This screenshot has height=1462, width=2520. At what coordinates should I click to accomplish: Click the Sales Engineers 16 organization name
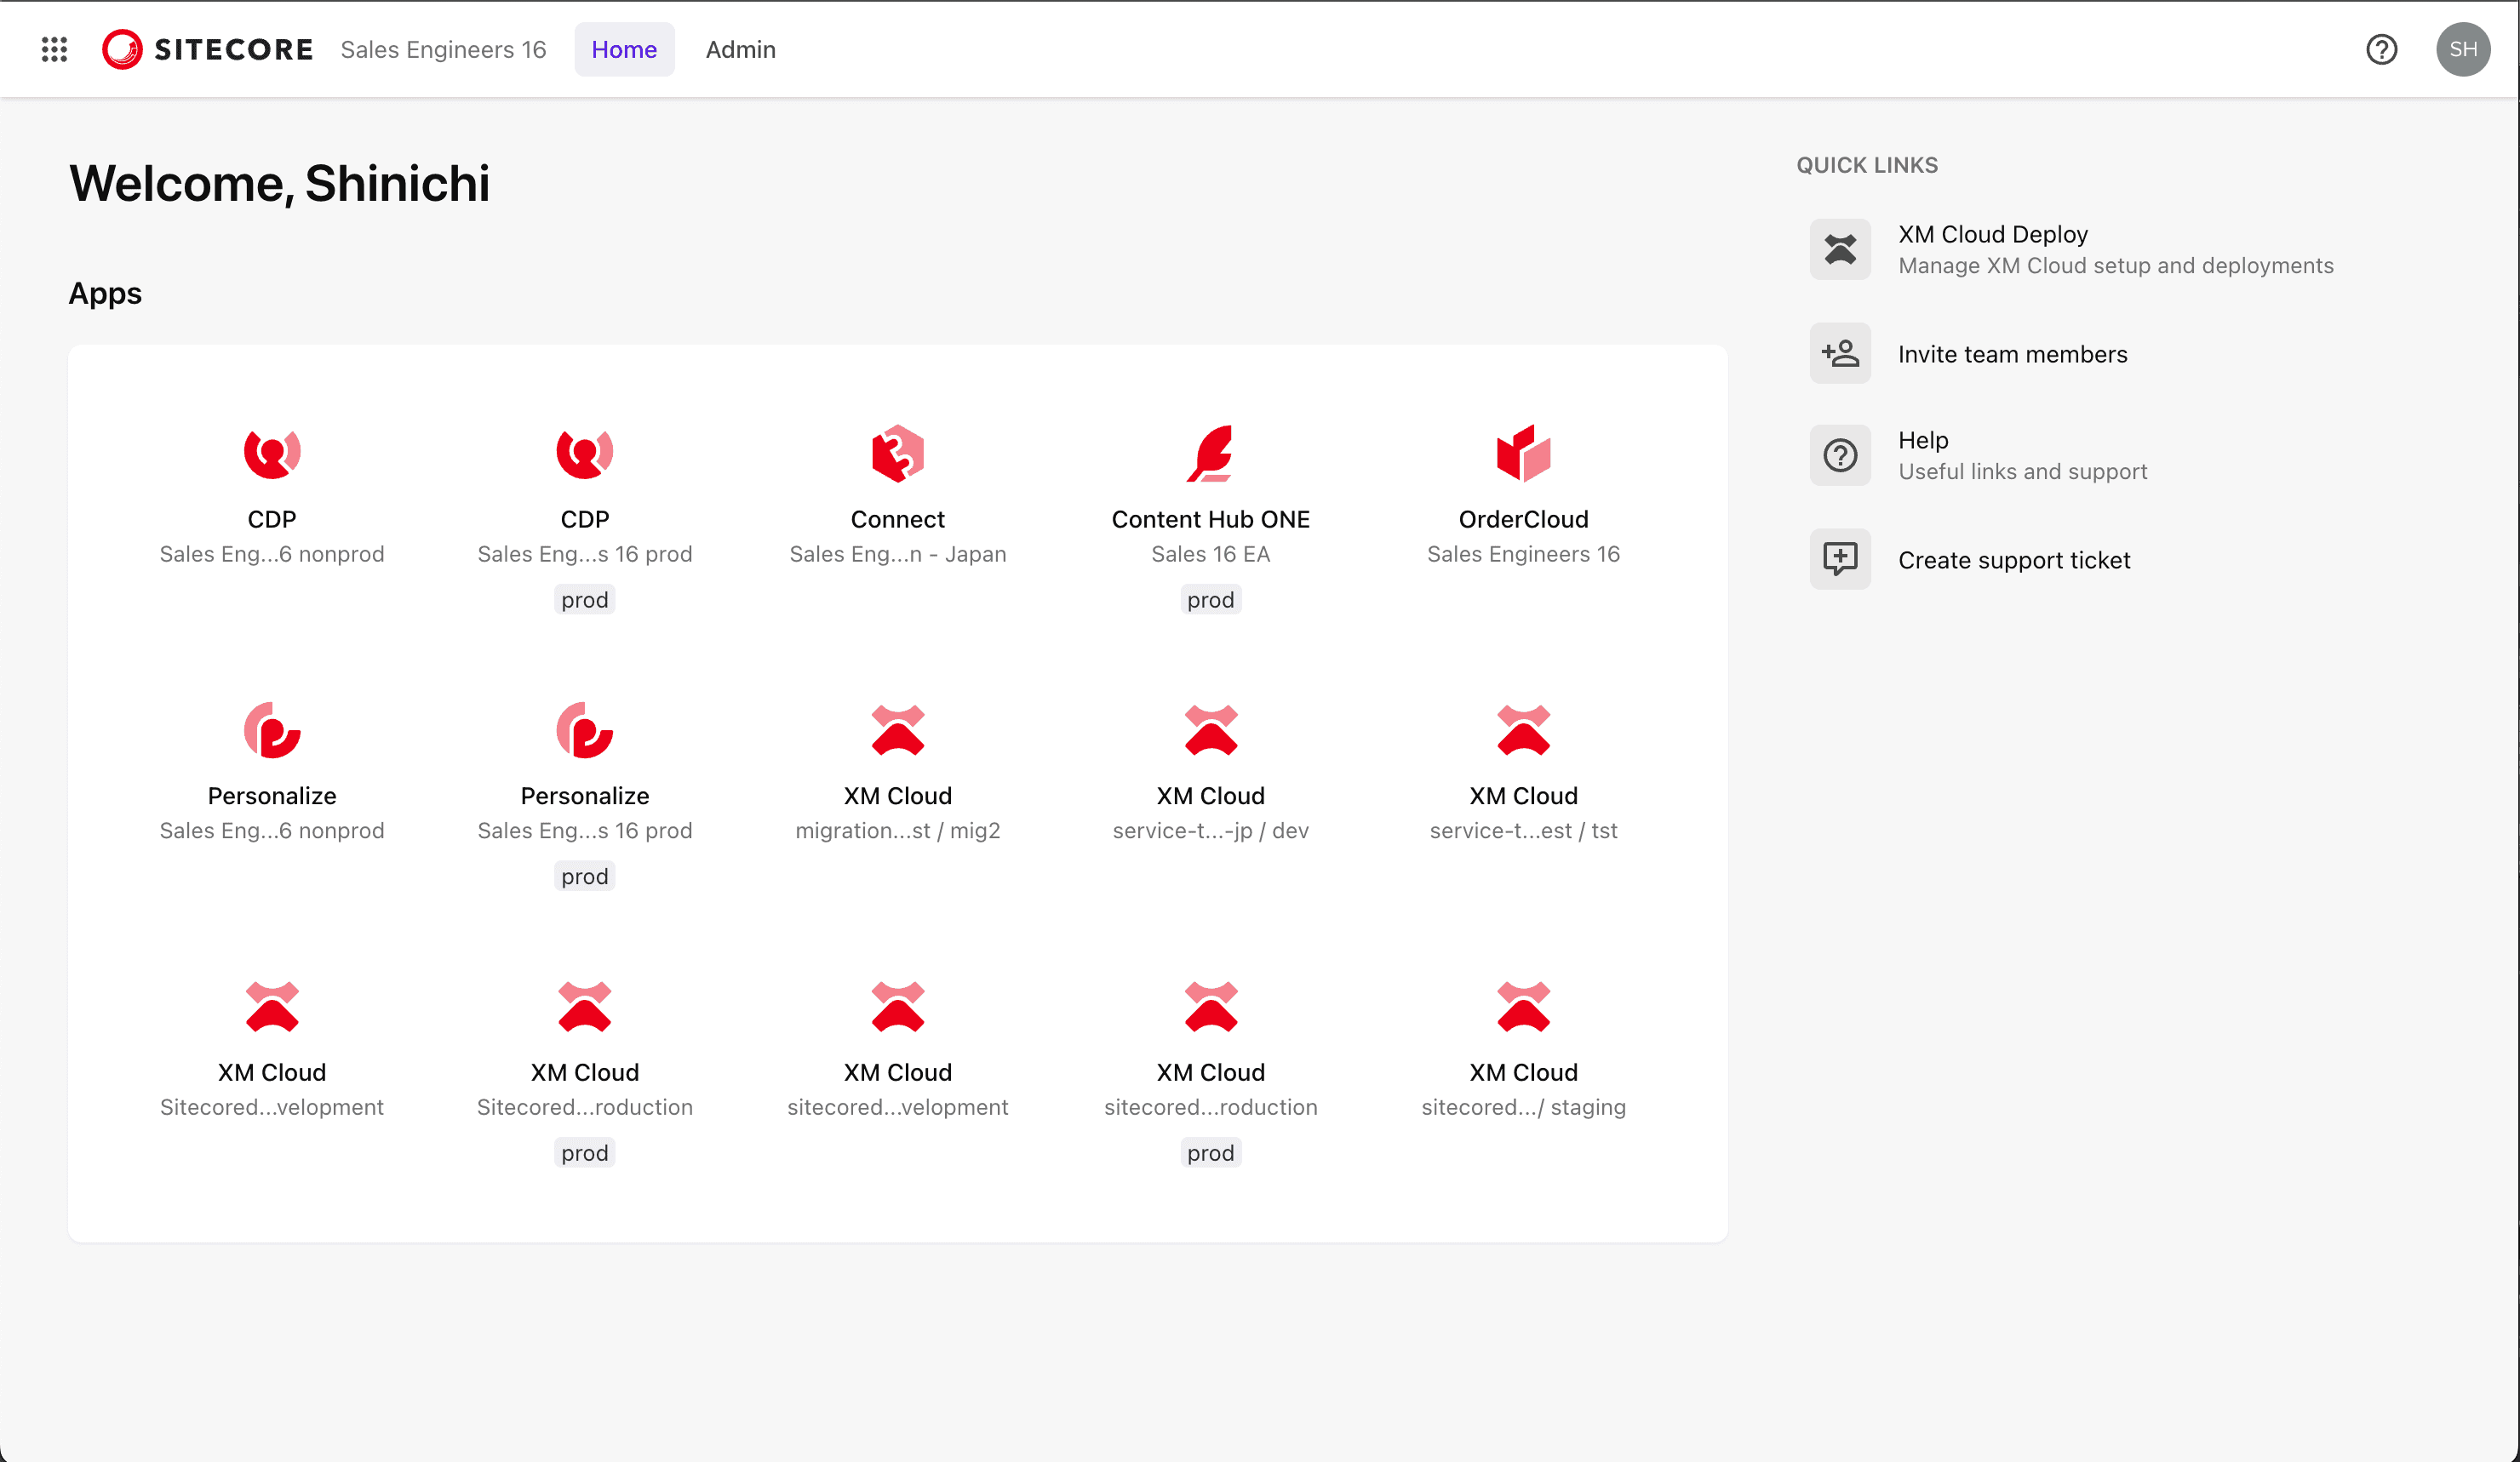click(443, 49)
